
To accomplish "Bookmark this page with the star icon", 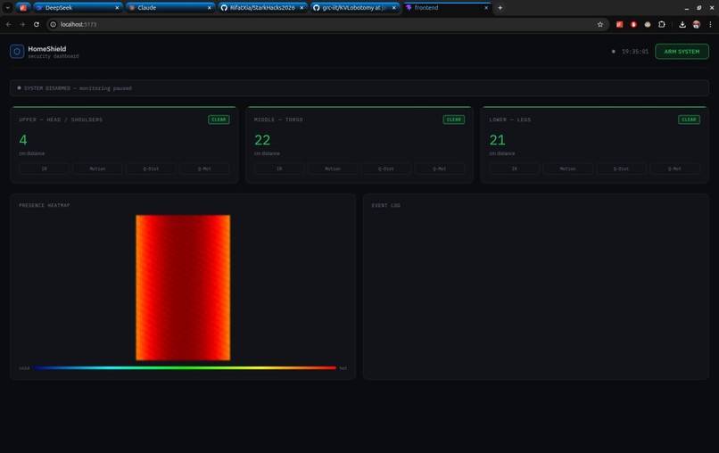I will coord(599,24).
